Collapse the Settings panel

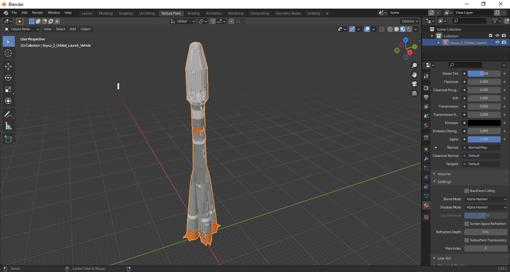[x=444, y=182]
